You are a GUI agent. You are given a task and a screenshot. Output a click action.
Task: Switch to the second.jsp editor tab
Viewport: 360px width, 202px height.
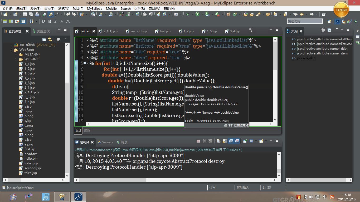click(x=138, y=31)
